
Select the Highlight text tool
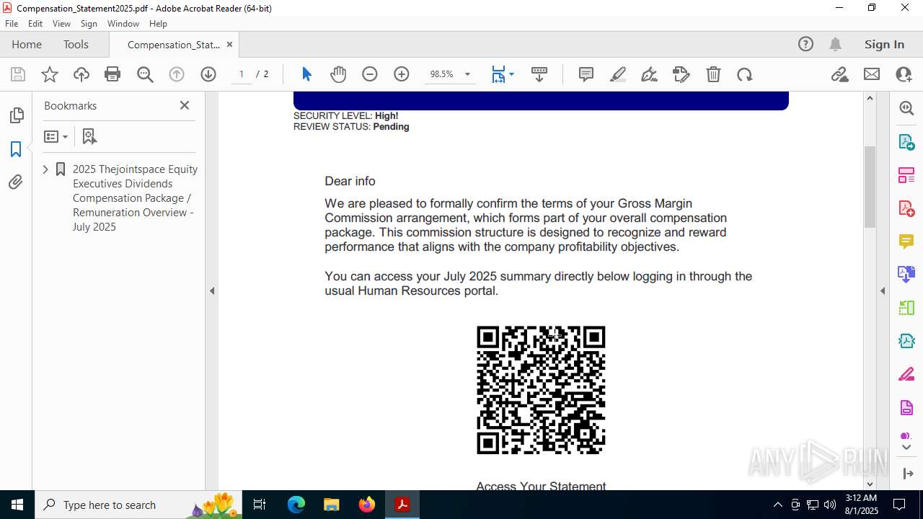tap(618, 74)
